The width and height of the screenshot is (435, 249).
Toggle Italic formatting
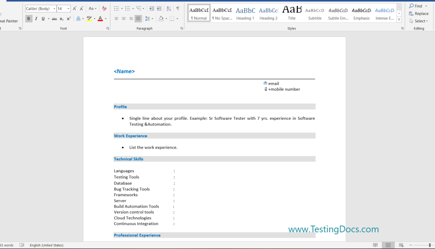36,19
